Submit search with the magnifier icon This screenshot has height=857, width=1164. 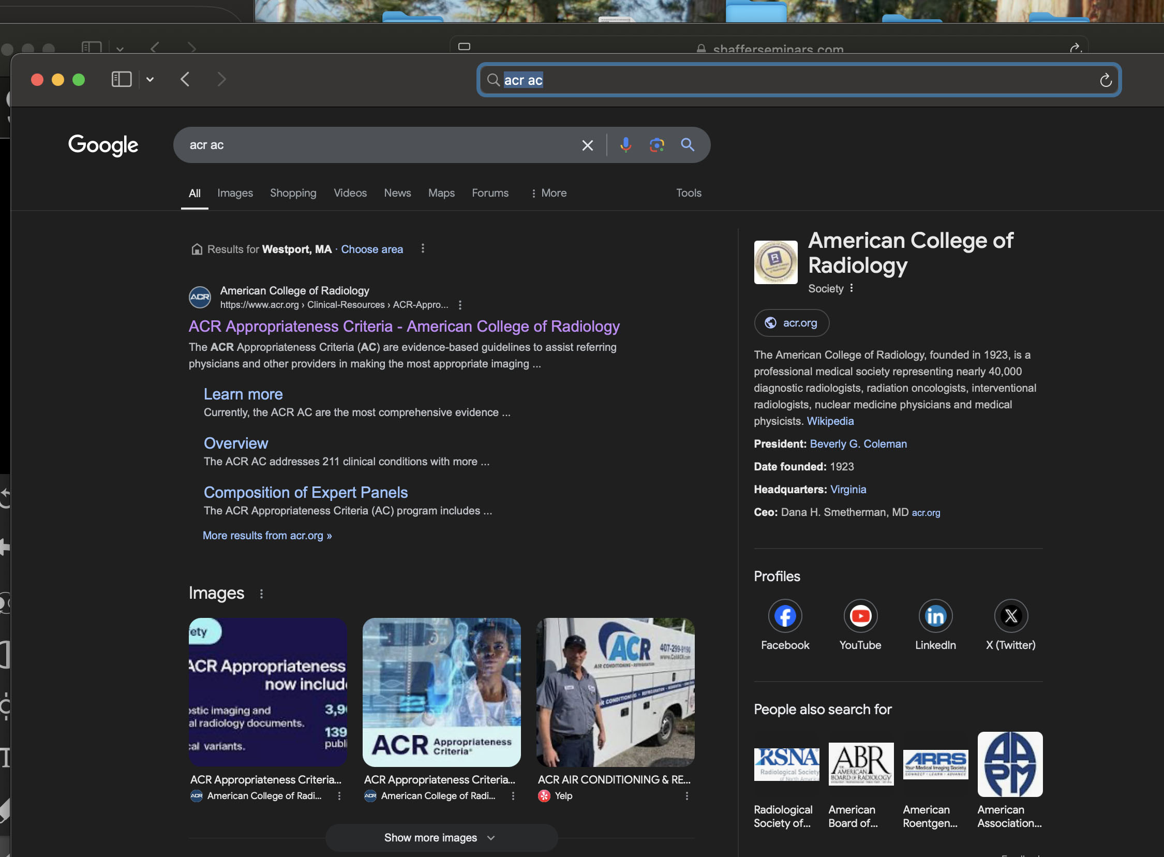688,145
